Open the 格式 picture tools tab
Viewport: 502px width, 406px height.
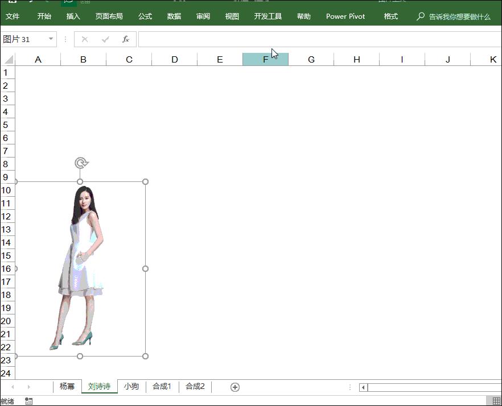(390, 16)
